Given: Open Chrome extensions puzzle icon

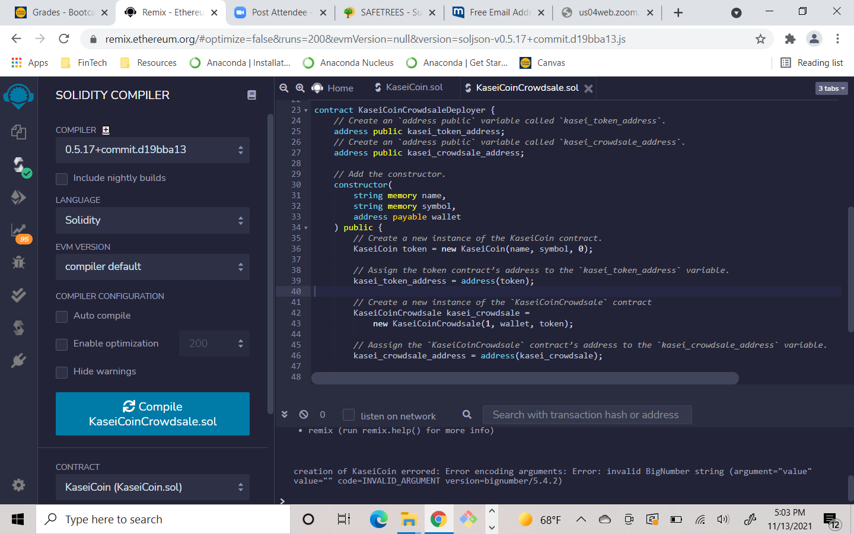Looking at the screenshot, I should click(790, 39).
